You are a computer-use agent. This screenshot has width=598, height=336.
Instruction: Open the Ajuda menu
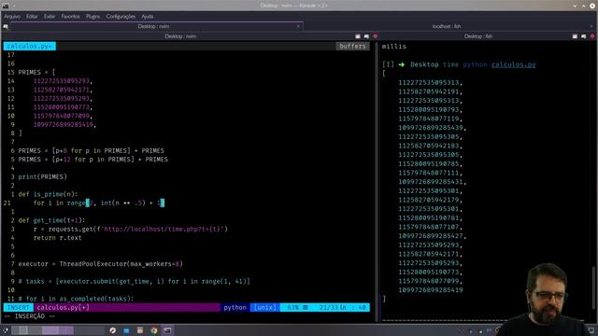[148, 17]
